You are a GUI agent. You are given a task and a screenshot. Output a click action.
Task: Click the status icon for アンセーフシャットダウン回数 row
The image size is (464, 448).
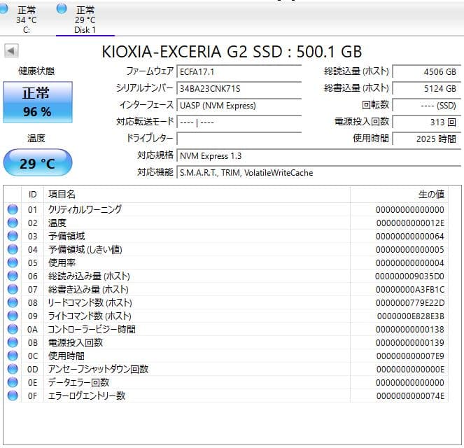(13, 369)
